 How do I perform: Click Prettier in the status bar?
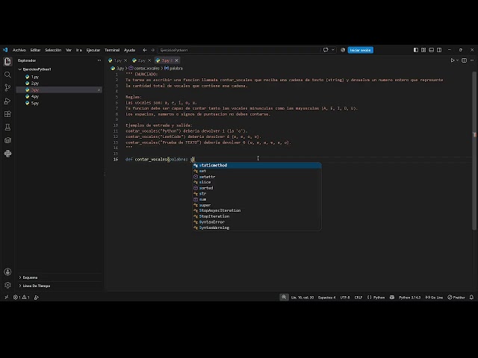(456, 297)
